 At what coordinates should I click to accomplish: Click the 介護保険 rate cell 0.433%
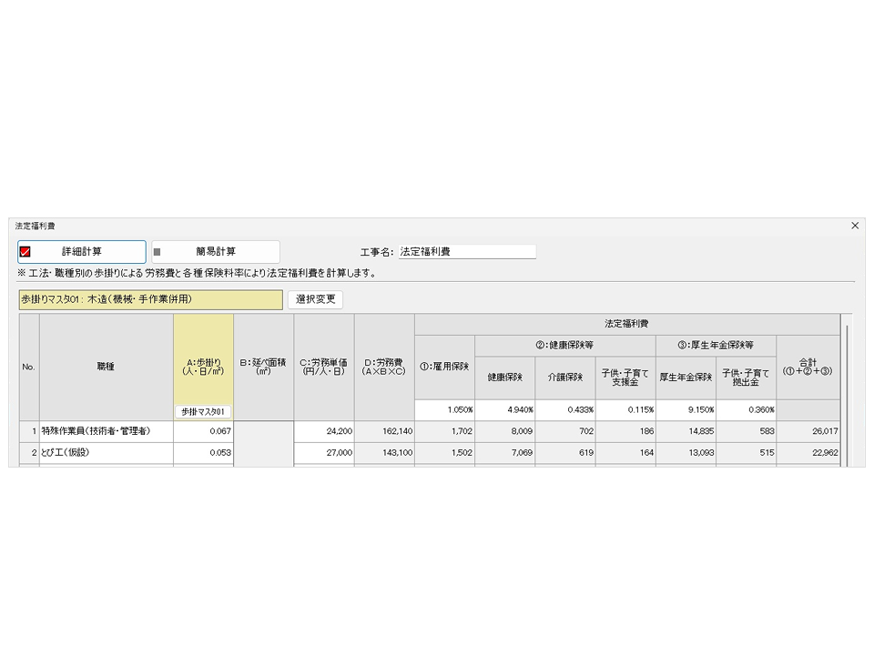tap(565, 410)
